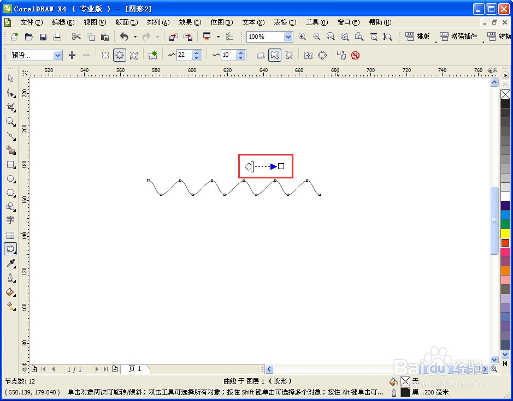
Task: Click the zipper amplitude input field
Action: [185, 55]
